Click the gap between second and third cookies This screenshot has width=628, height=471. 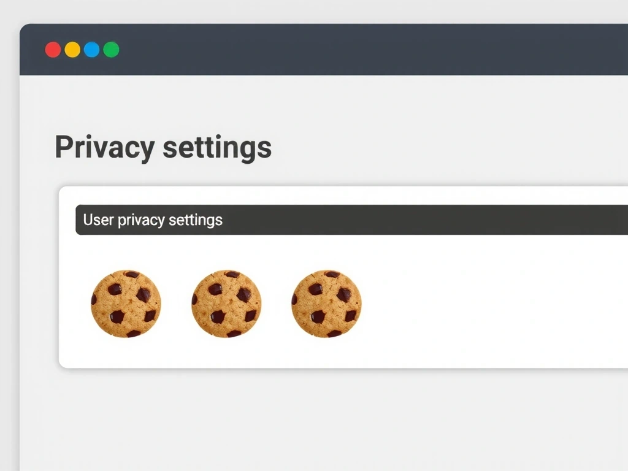coord(277,304)
